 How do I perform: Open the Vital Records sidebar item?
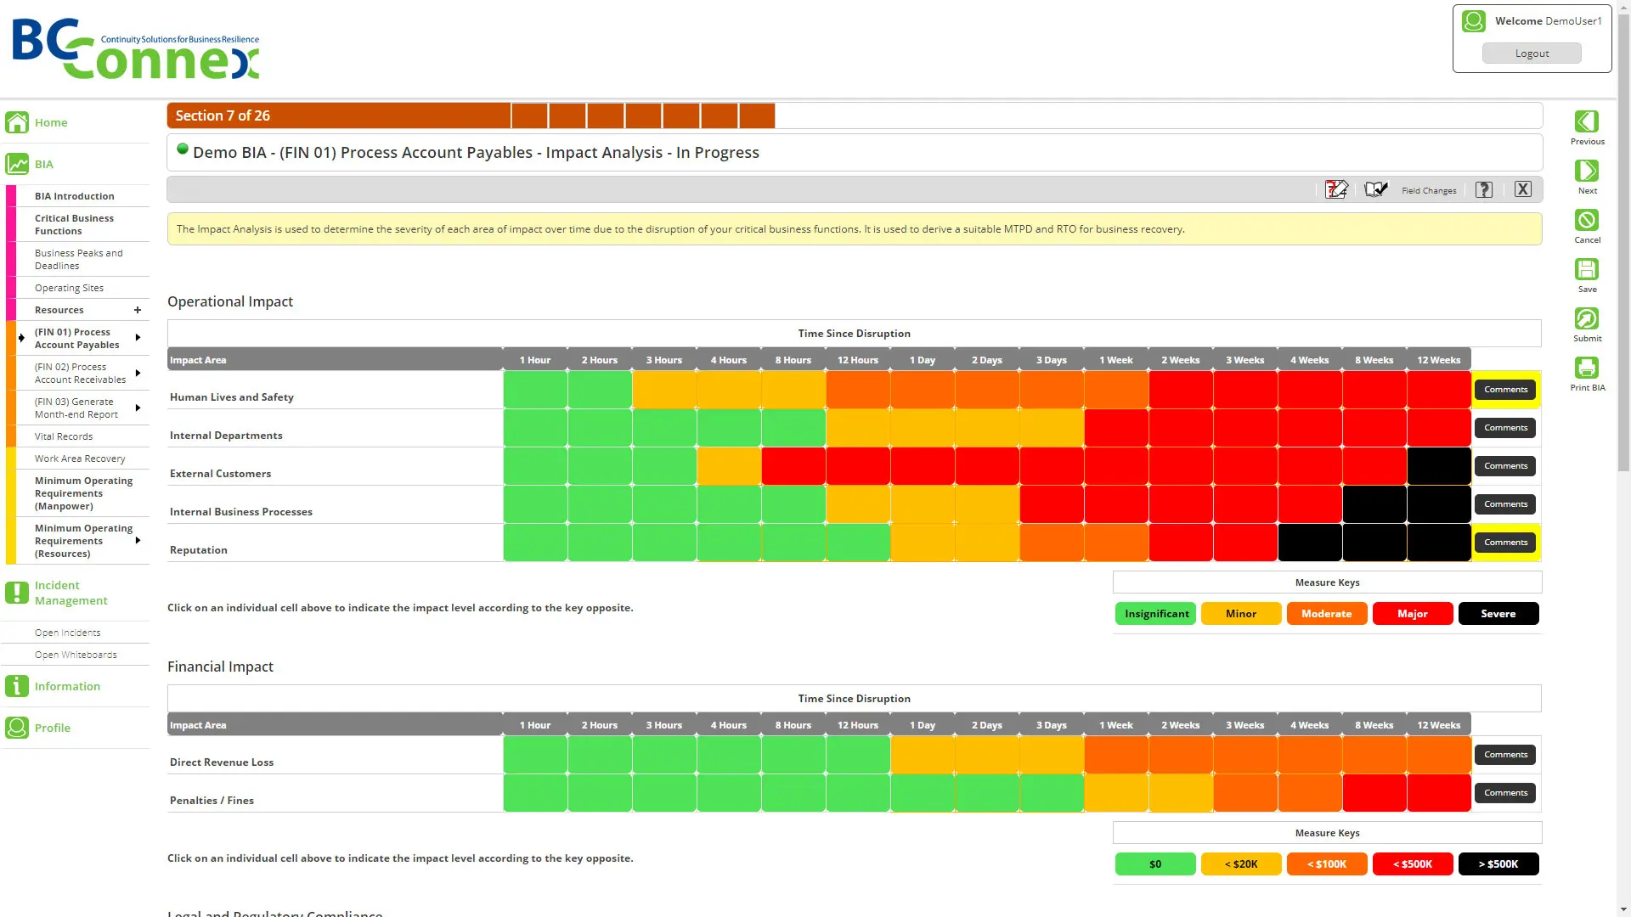click(x=64, y=436)
